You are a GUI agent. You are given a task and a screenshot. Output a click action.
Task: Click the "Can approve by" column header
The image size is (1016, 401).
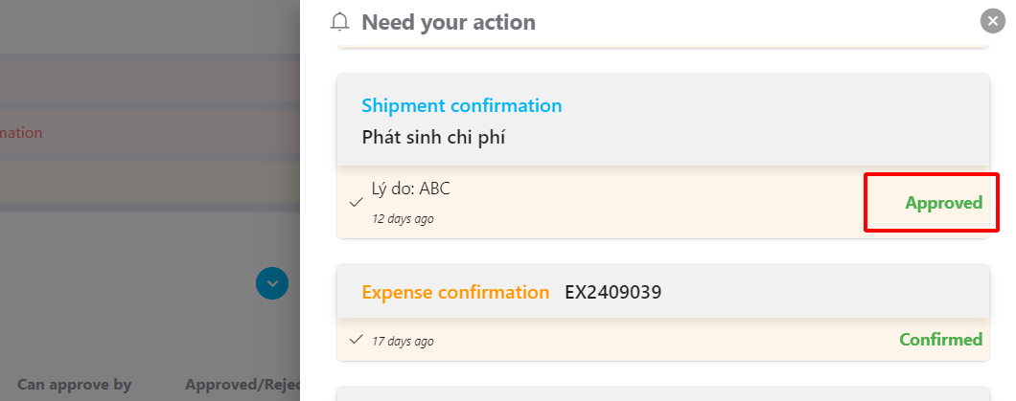tap(74, 385)
